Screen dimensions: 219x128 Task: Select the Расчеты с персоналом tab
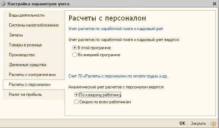[x=34, y=85]
